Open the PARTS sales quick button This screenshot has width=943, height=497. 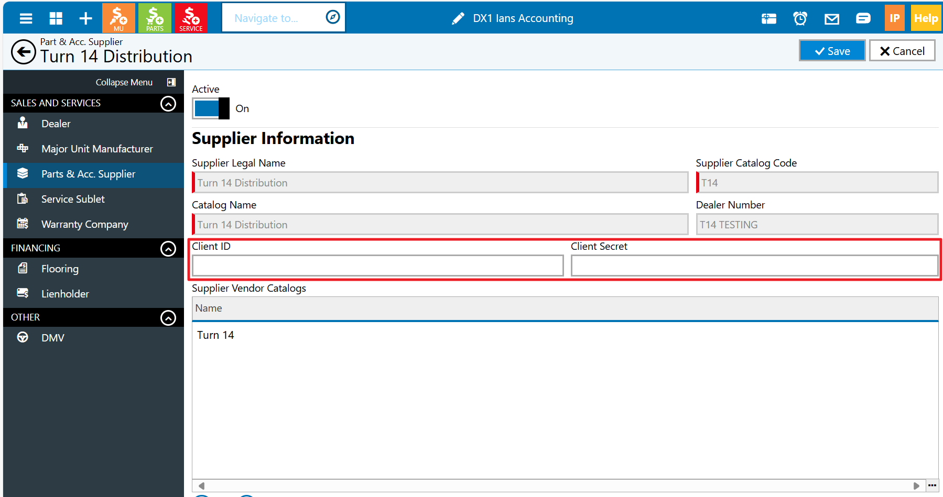[x=155, y=18]
